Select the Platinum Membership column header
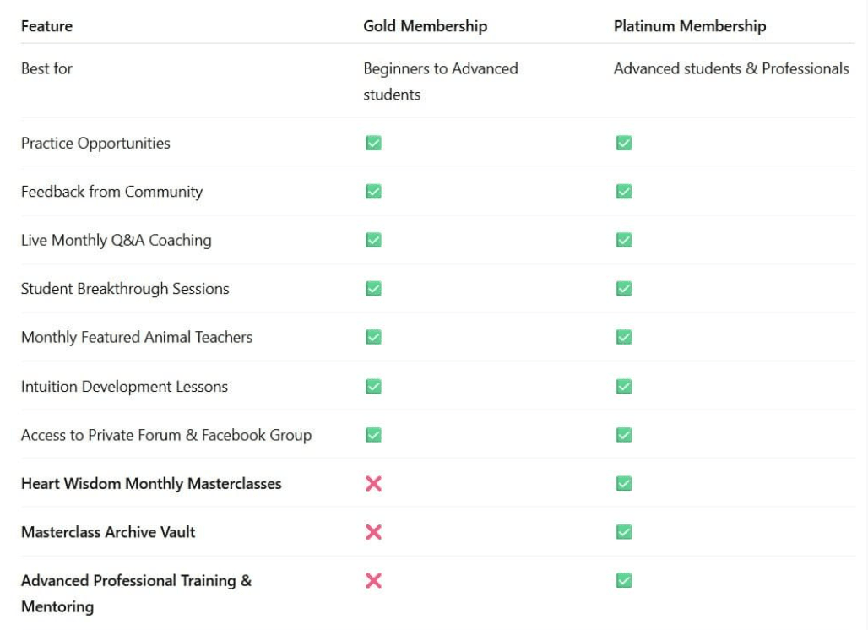868x630 pixels. pos(689,26)
